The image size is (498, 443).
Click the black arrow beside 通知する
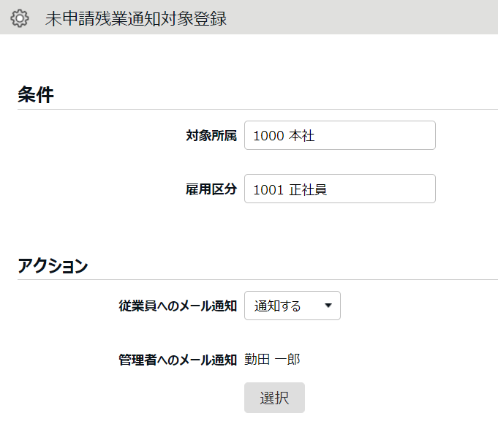coord(328,306)
